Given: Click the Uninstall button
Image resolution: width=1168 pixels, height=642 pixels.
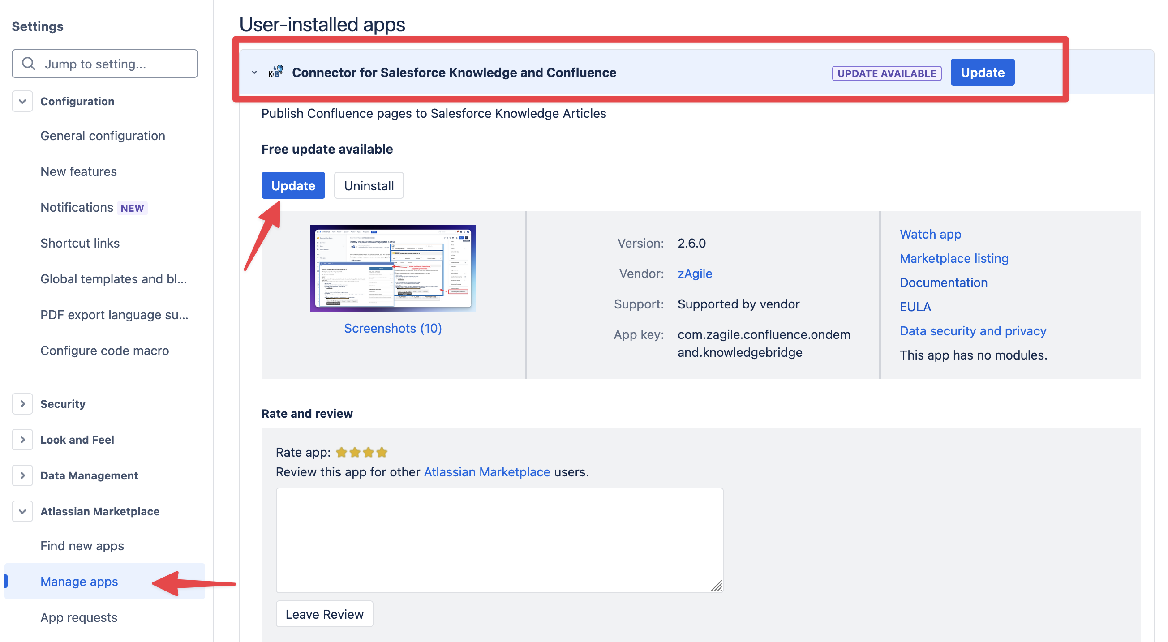Looking at the screenshot, I should [x=368, y=185].
